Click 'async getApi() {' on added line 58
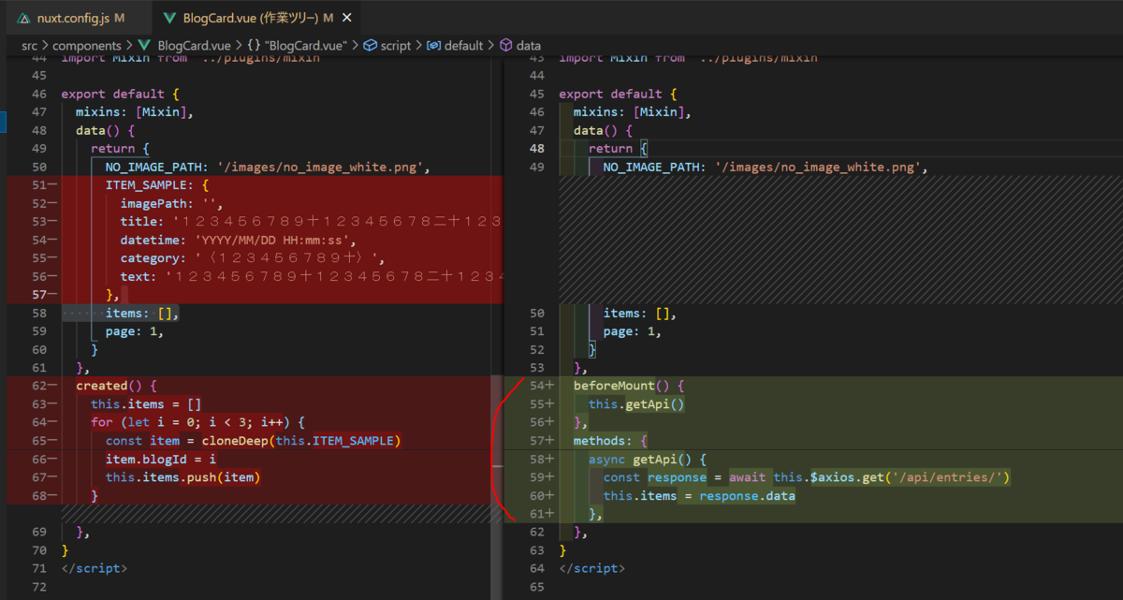The image size is (1123, 600). coord(648,459)
